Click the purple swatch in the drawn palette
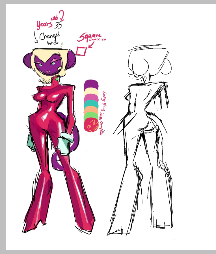 click(91, 84)
